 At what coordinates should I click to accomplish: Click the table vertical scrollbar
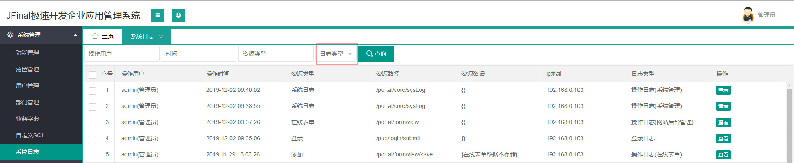789,124
